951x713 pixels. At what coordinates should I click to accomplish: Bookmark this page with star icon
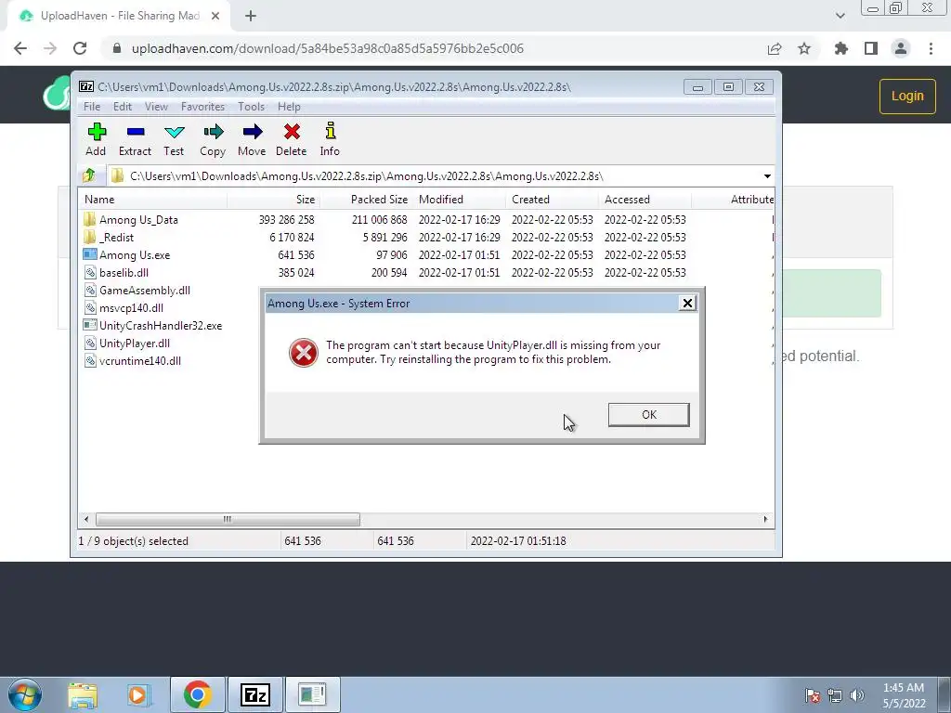tap(804, 48)
